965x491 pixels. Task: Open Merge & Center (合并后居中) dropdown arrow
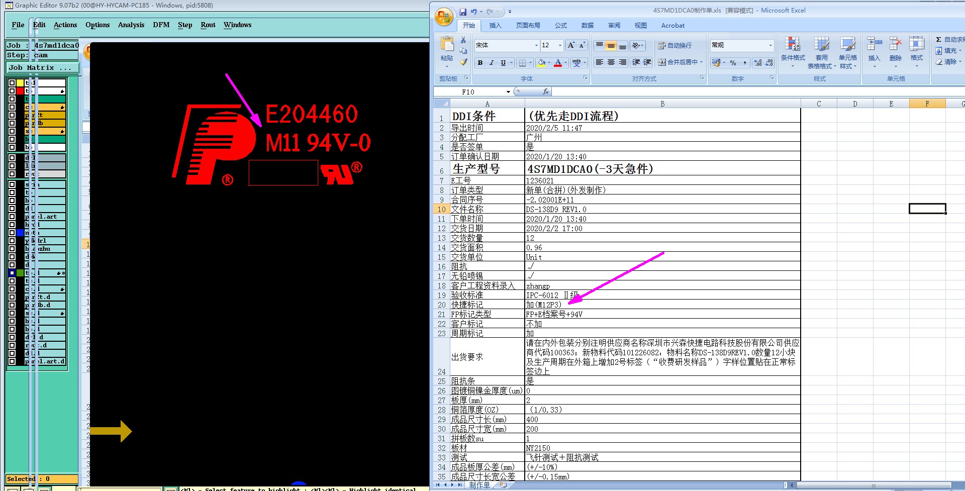tap(701, 62)
